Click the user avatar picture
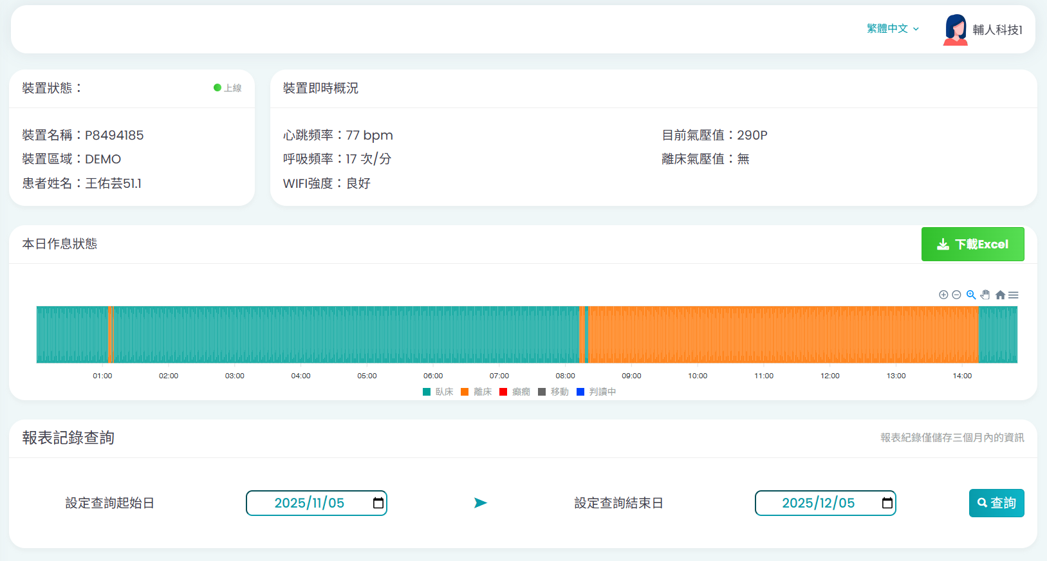This screenshot has height=561, width=1047. pos(956,30)
